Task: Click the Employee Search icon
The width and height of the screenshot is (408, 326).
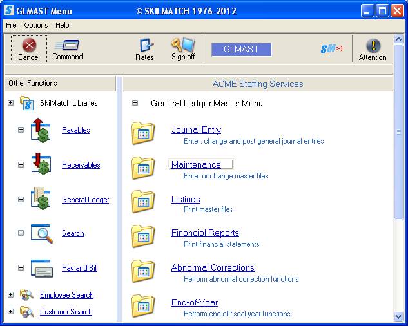Action: (27, 295)
